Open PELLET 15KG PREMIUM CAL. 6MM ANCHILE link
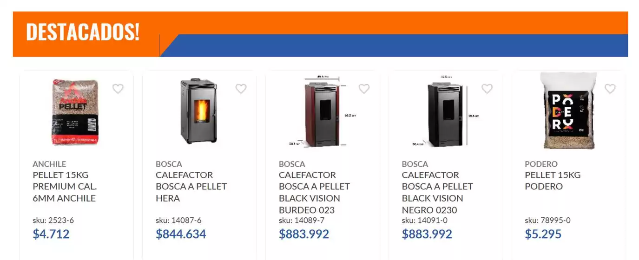Screen dimensions: 639x260 pos(65,187)
